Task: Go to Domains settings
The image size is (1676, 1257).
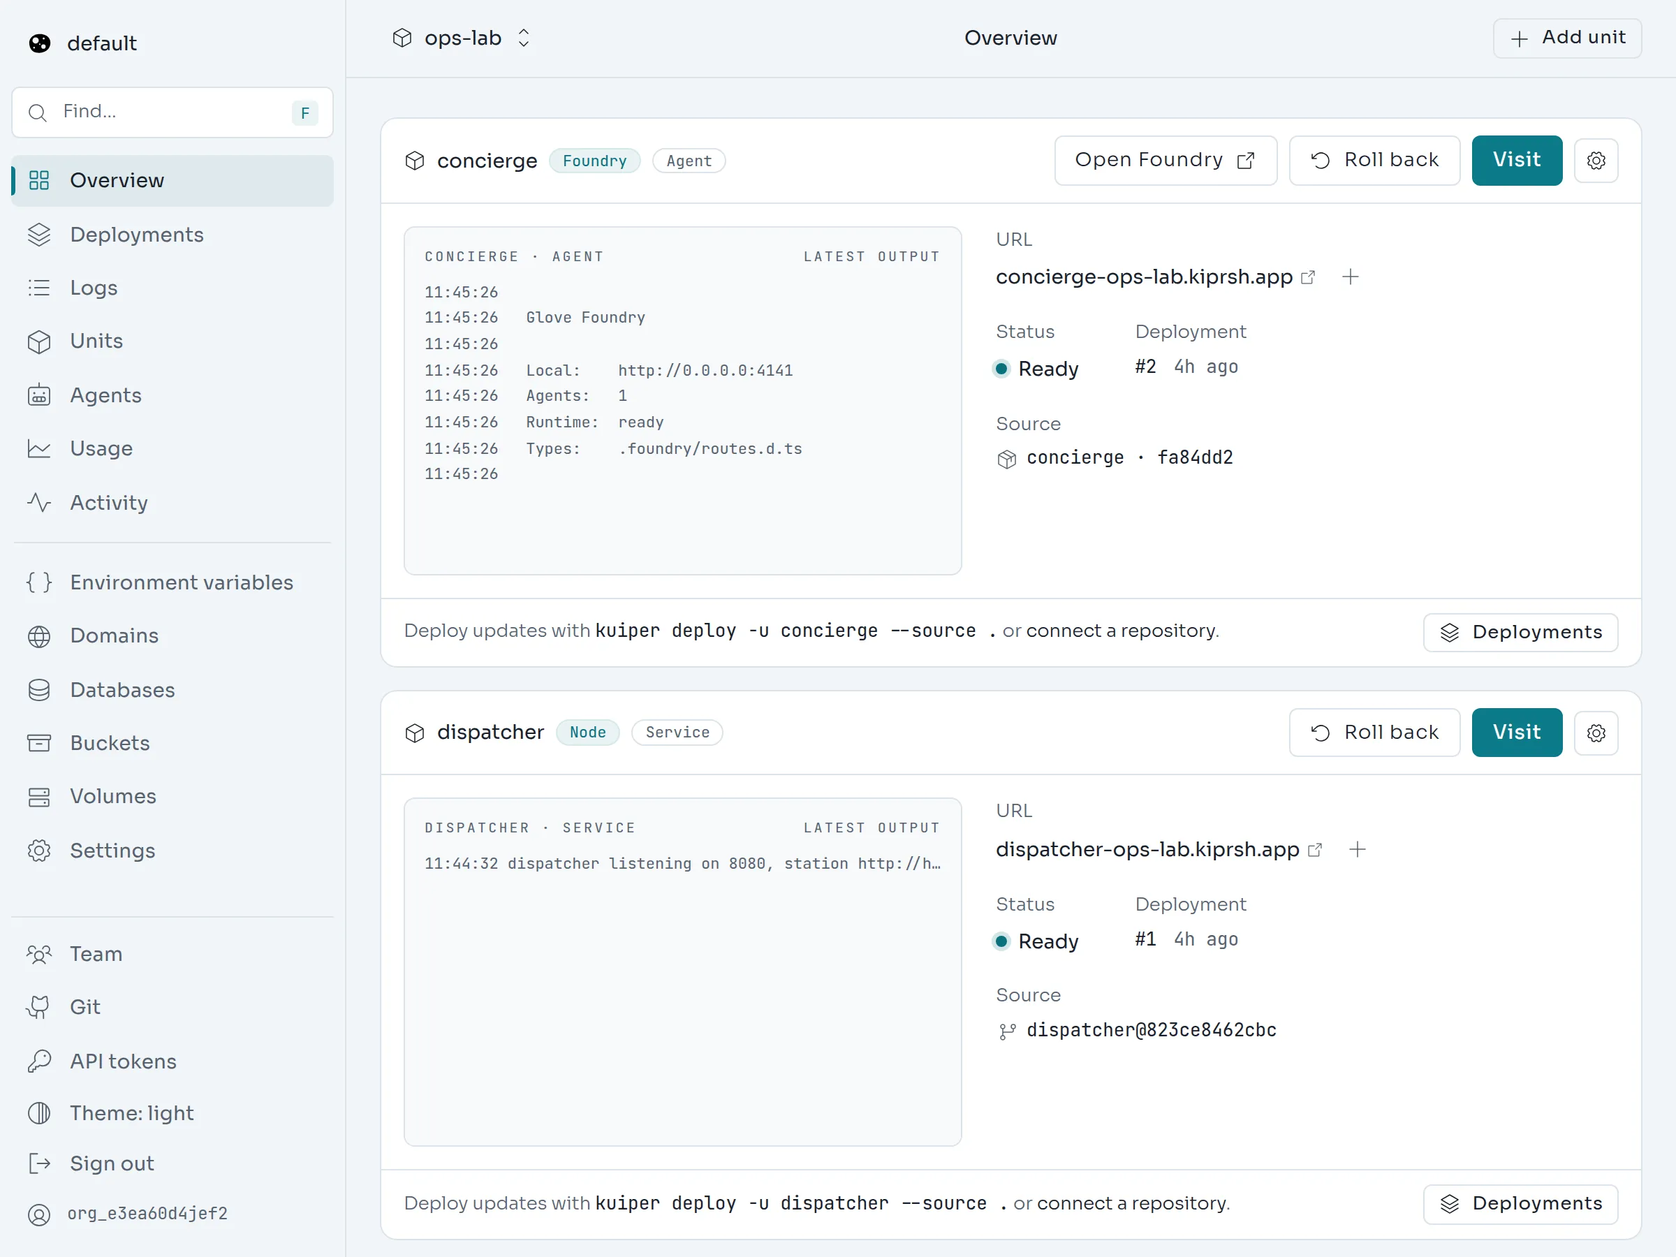Action: [x=172, y=635]
